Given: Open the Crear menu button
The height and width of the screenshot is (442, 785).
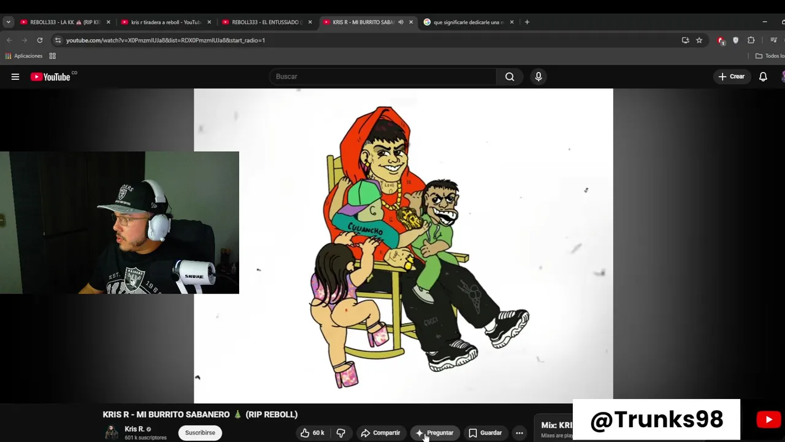Looking at the screenshot, I should (732, 77).
